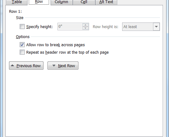Screen dimensions: 169x137
Task: Enable the Specify height checkbox
Action: coord(22,27)
